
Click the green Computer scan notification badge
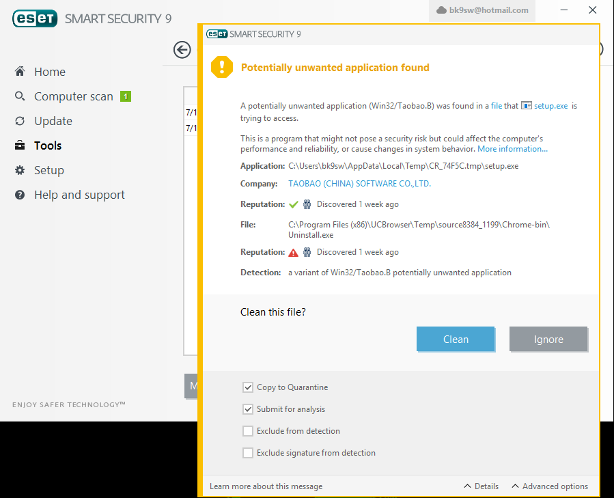(x=125, y=96)
